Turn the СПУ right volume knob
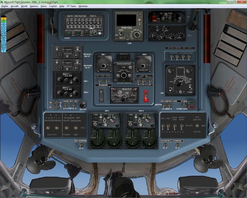247x198 pixels. 189,71
